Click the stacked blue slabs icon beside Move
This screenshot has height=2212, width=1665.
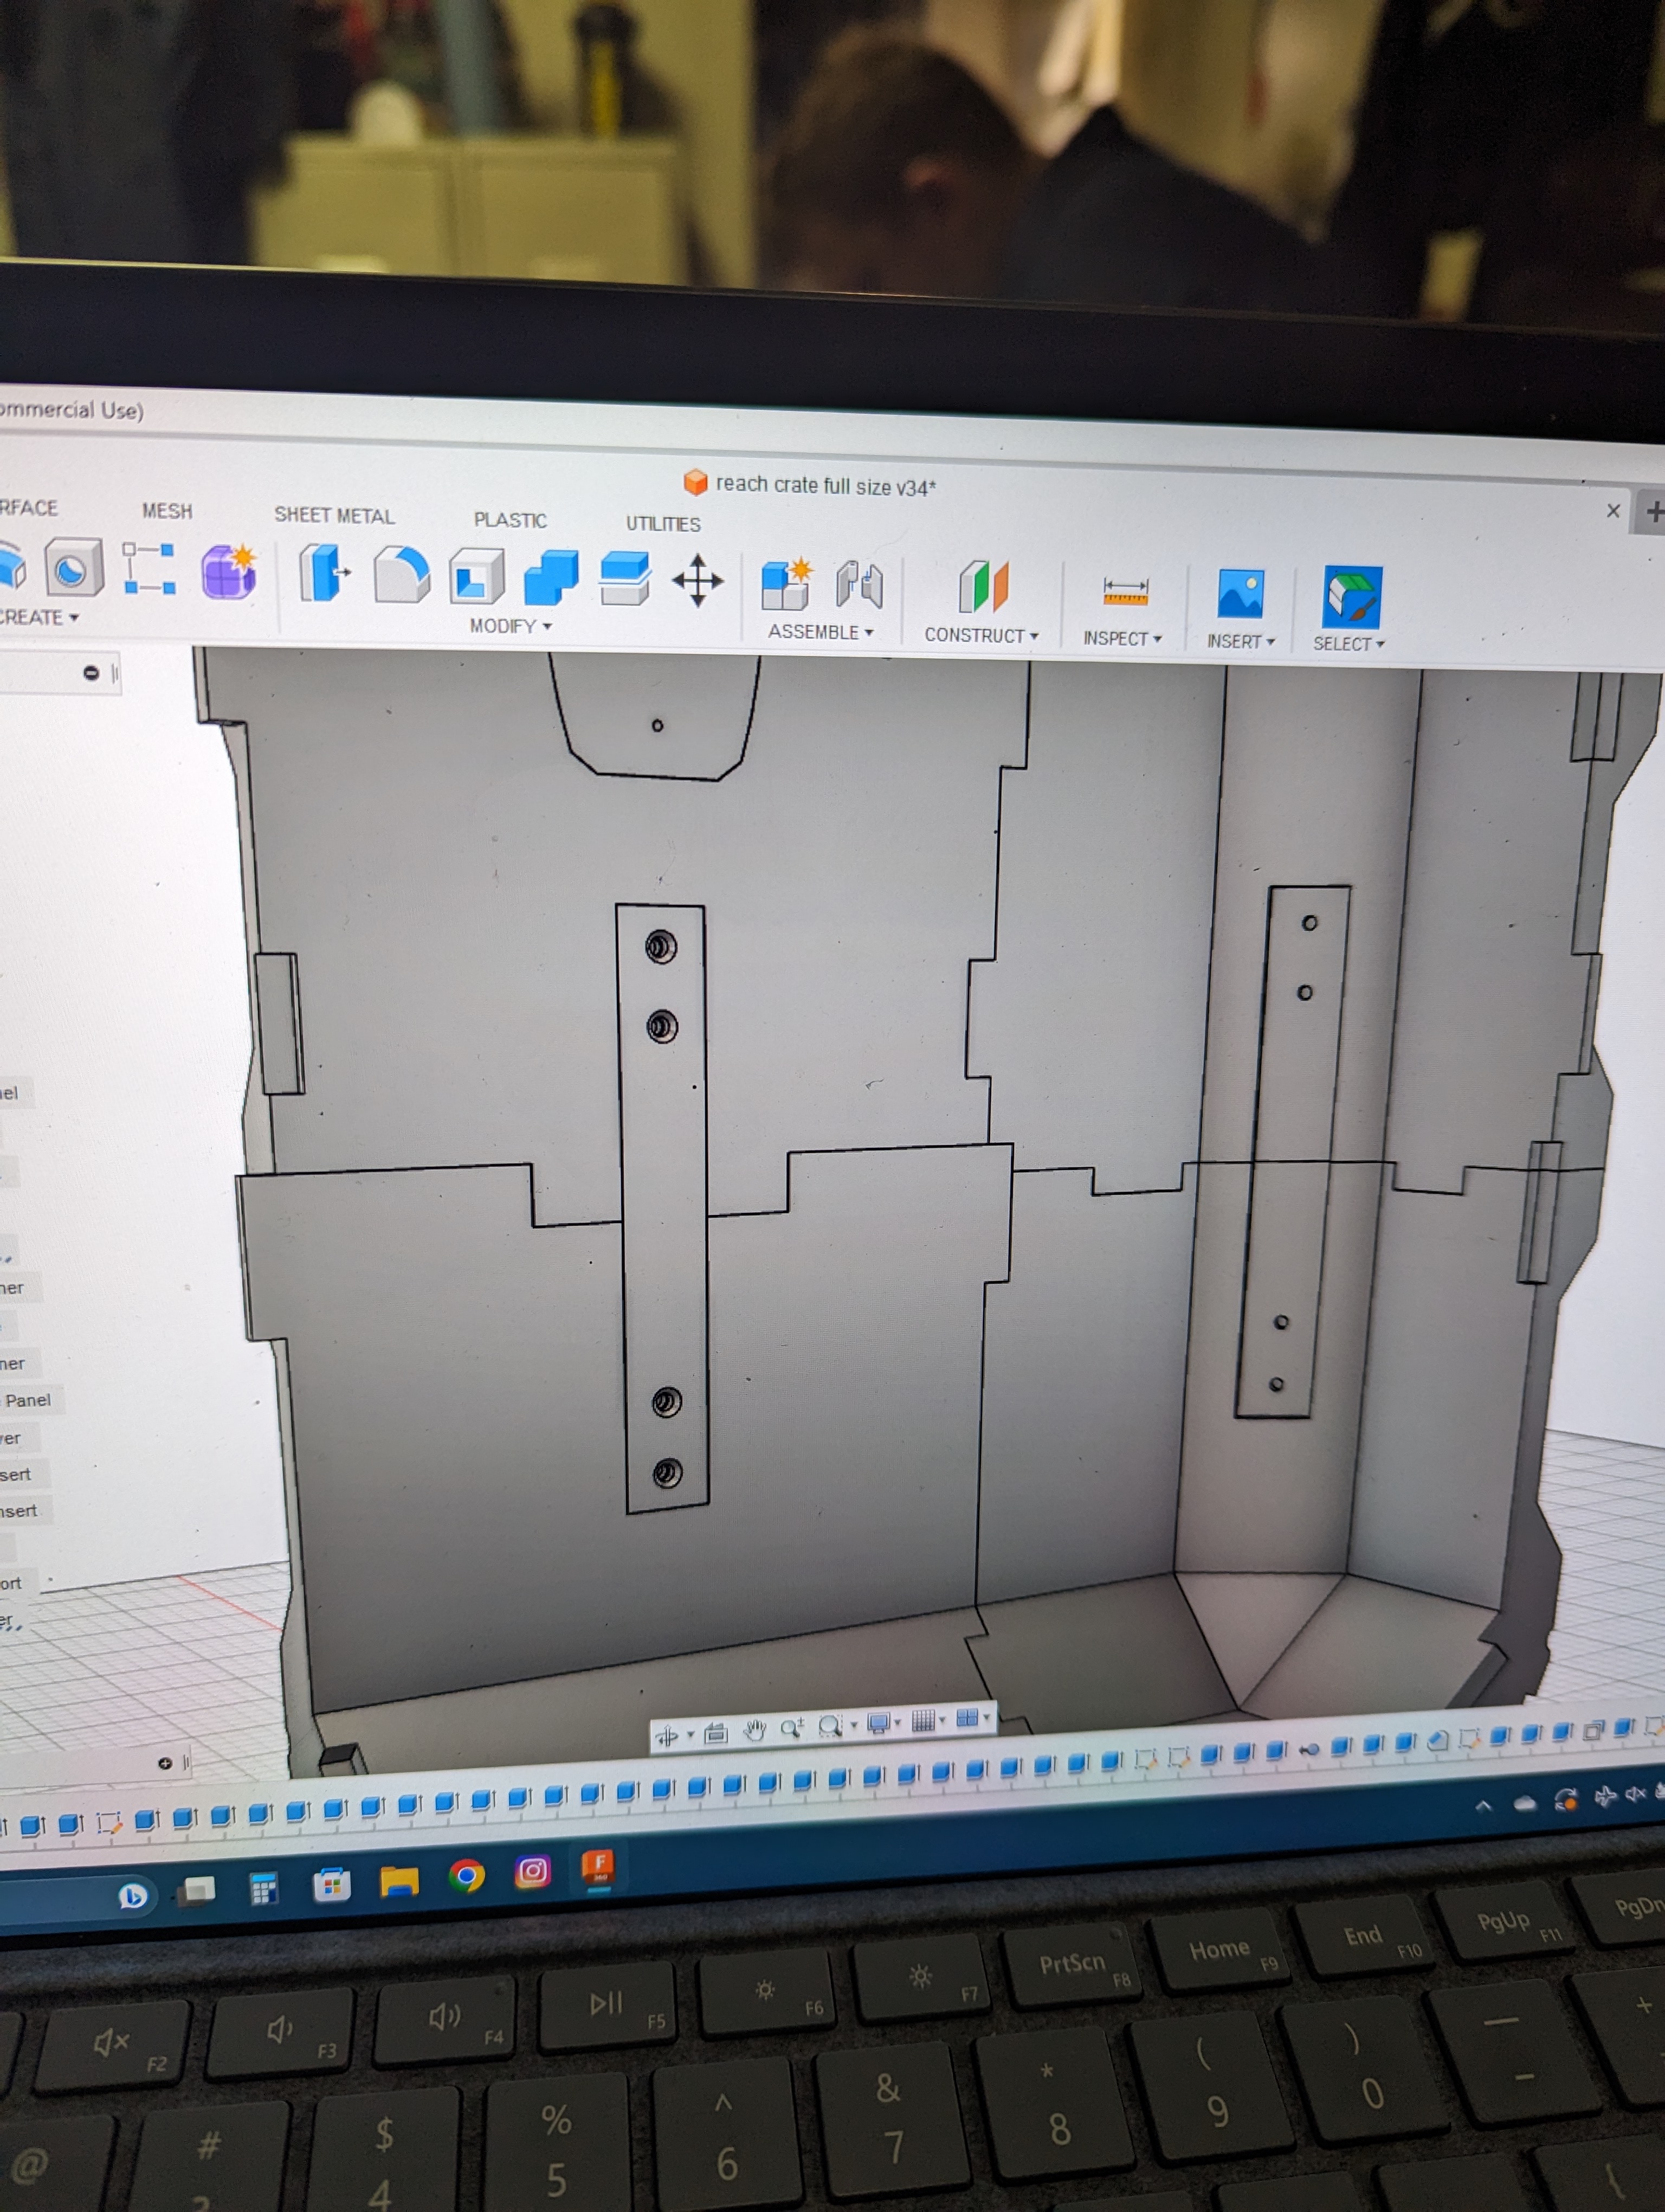click(624, 579)
